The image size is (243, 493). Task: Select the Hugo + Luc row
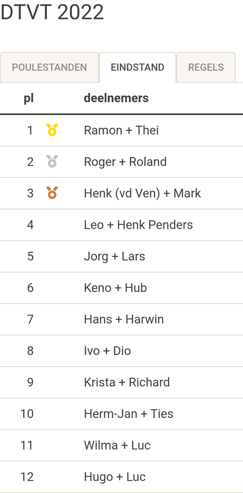point(122,477)
